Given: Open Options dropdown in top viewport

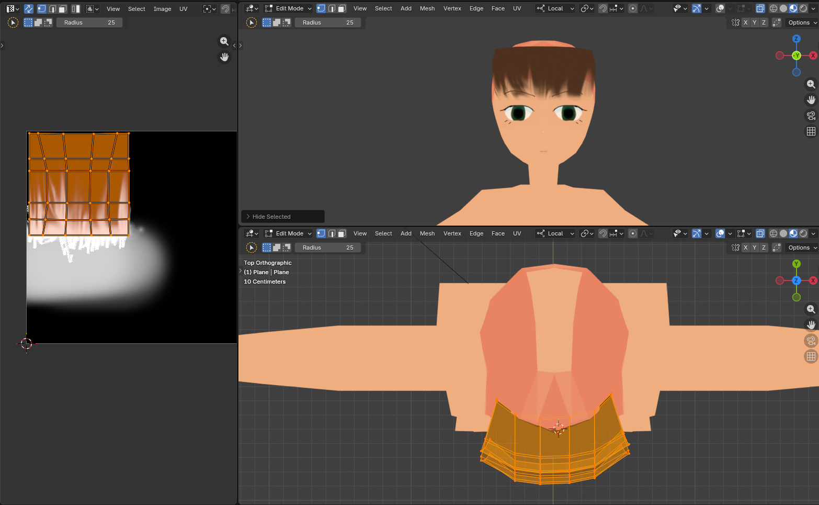Looking at the screenshot, I should pyautogui.click(x=802, y=23).
